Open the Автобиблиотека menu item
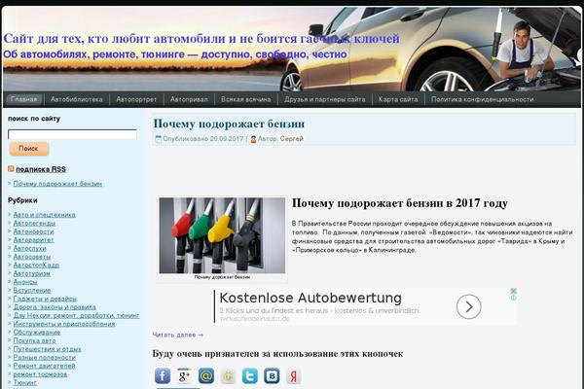This screenshot has width=584, height=389. tap(77, 99)
